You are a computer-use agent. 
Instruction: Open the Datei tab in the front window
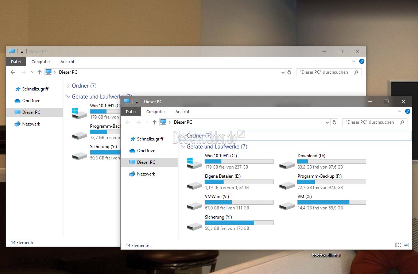click(131, 112)
